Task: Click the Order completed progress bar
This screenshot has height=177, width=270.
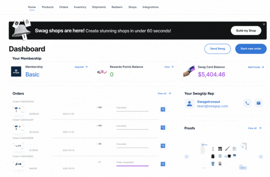Action: coord(133,166)
